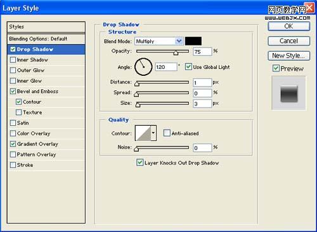Viewport: 317px width, 232px height.
Task: Uncheck the Drop Shadow effect checkbox
Action: coord(13,49)
